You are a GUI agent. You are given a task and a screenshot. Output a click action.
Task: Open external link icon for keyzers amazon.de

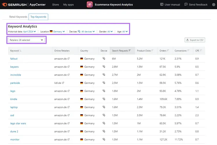(x=69, y=67)
